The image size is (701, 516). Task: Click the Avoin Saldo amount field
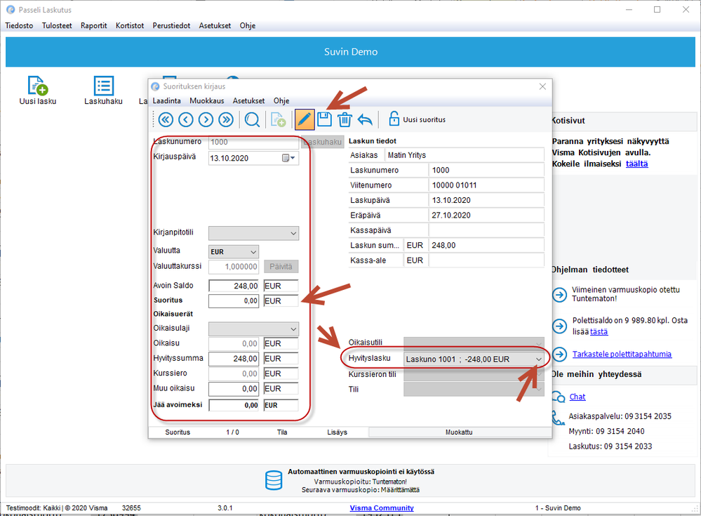(x=234, y=286)
